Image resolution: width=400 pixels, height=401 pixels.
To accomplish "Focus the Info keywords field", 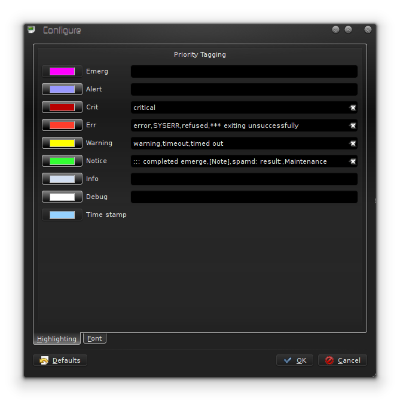I will tap(244, 179).
